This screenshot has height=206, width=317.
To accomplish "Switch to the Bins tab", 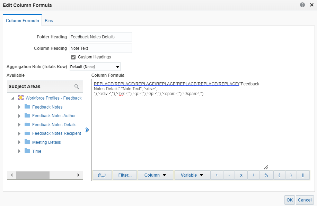I will pos(49,20).
